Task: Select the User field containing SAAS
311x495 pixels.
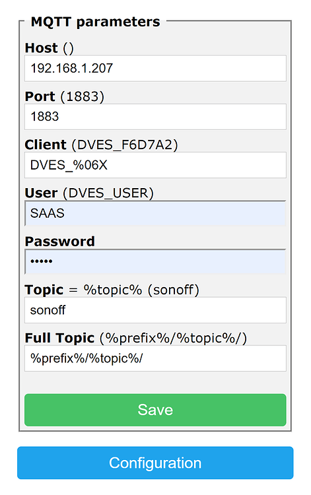Action: click(x=155, y=213)
